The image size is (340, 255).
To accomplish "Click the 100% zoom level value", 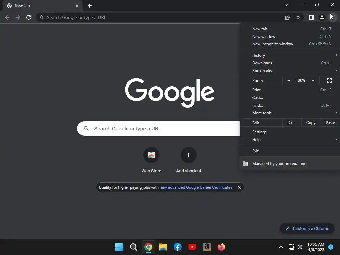I will pyautogui.click(x=301, y=80).
